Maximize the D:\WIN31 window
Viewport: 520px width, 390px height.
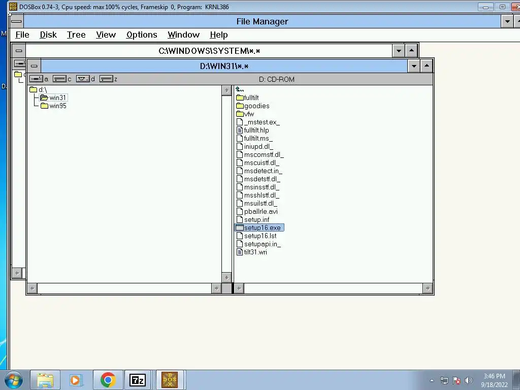(427, 66)
